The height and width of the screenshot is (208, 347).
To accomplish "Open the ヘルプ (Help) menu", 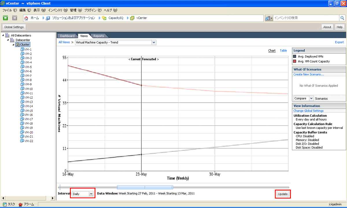I will 110,10.
